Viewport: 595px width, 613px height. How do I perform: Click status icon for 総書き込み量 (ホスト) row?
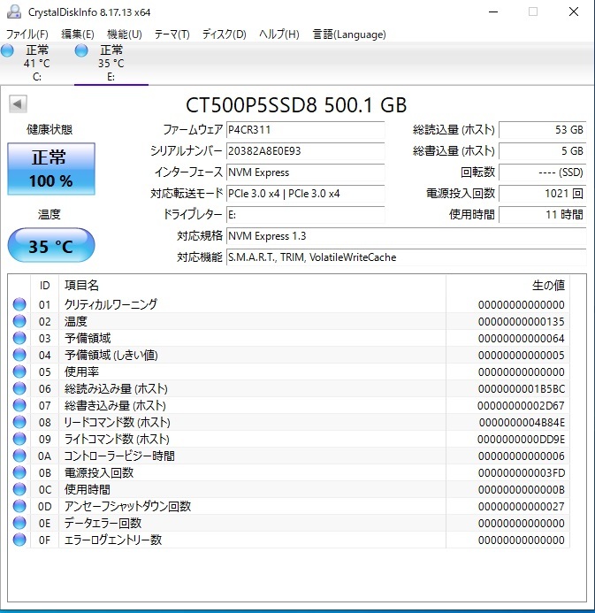point(19,405)
